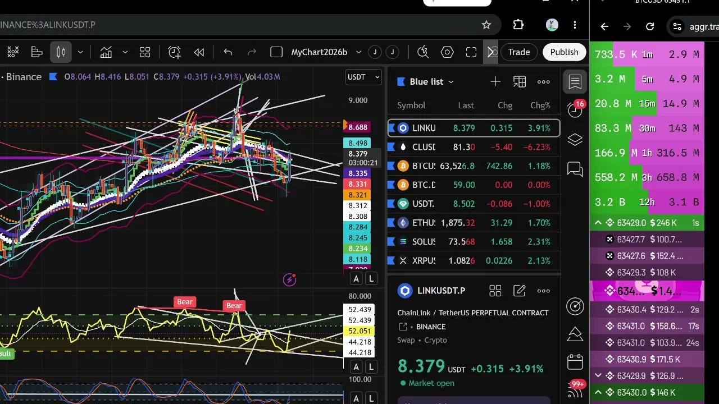Open the watchlist panel sidebar icon

point(575,82)
